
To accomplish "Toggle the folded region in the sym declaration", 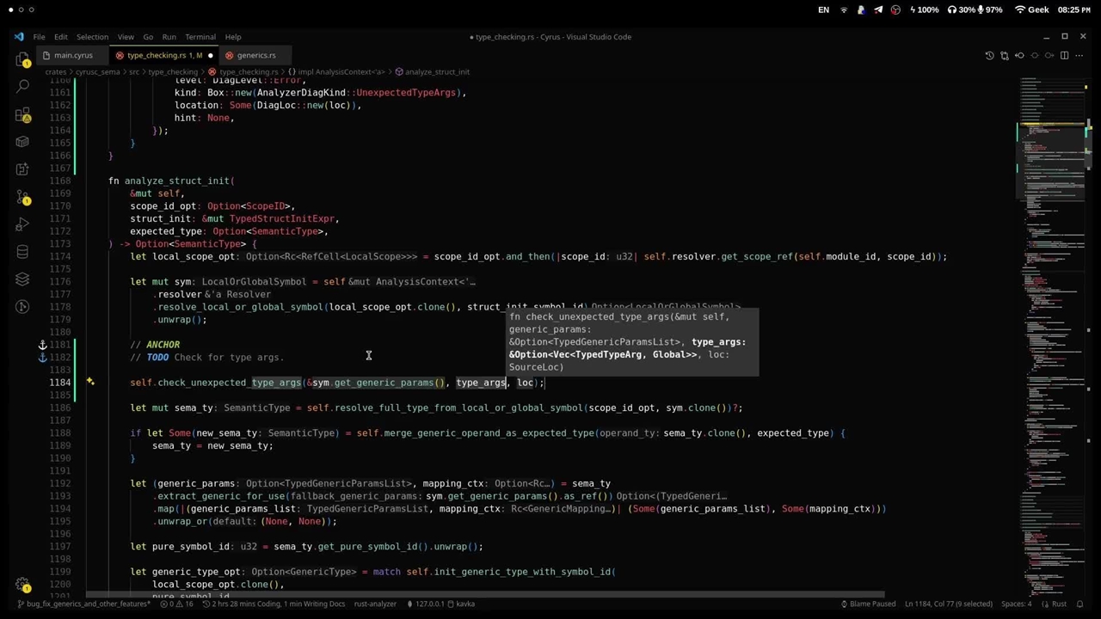I will point(470,282).
